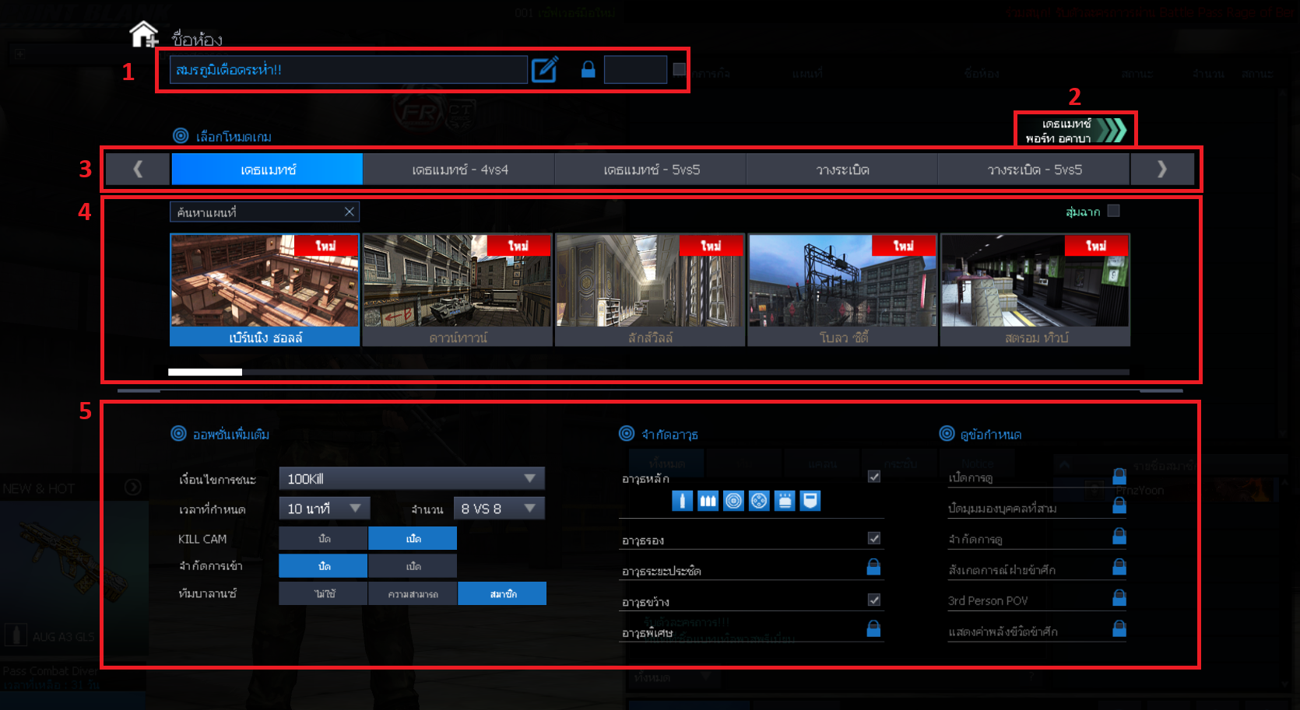Open the 10 นาที time limit dropdown

(x=325, y=509)
